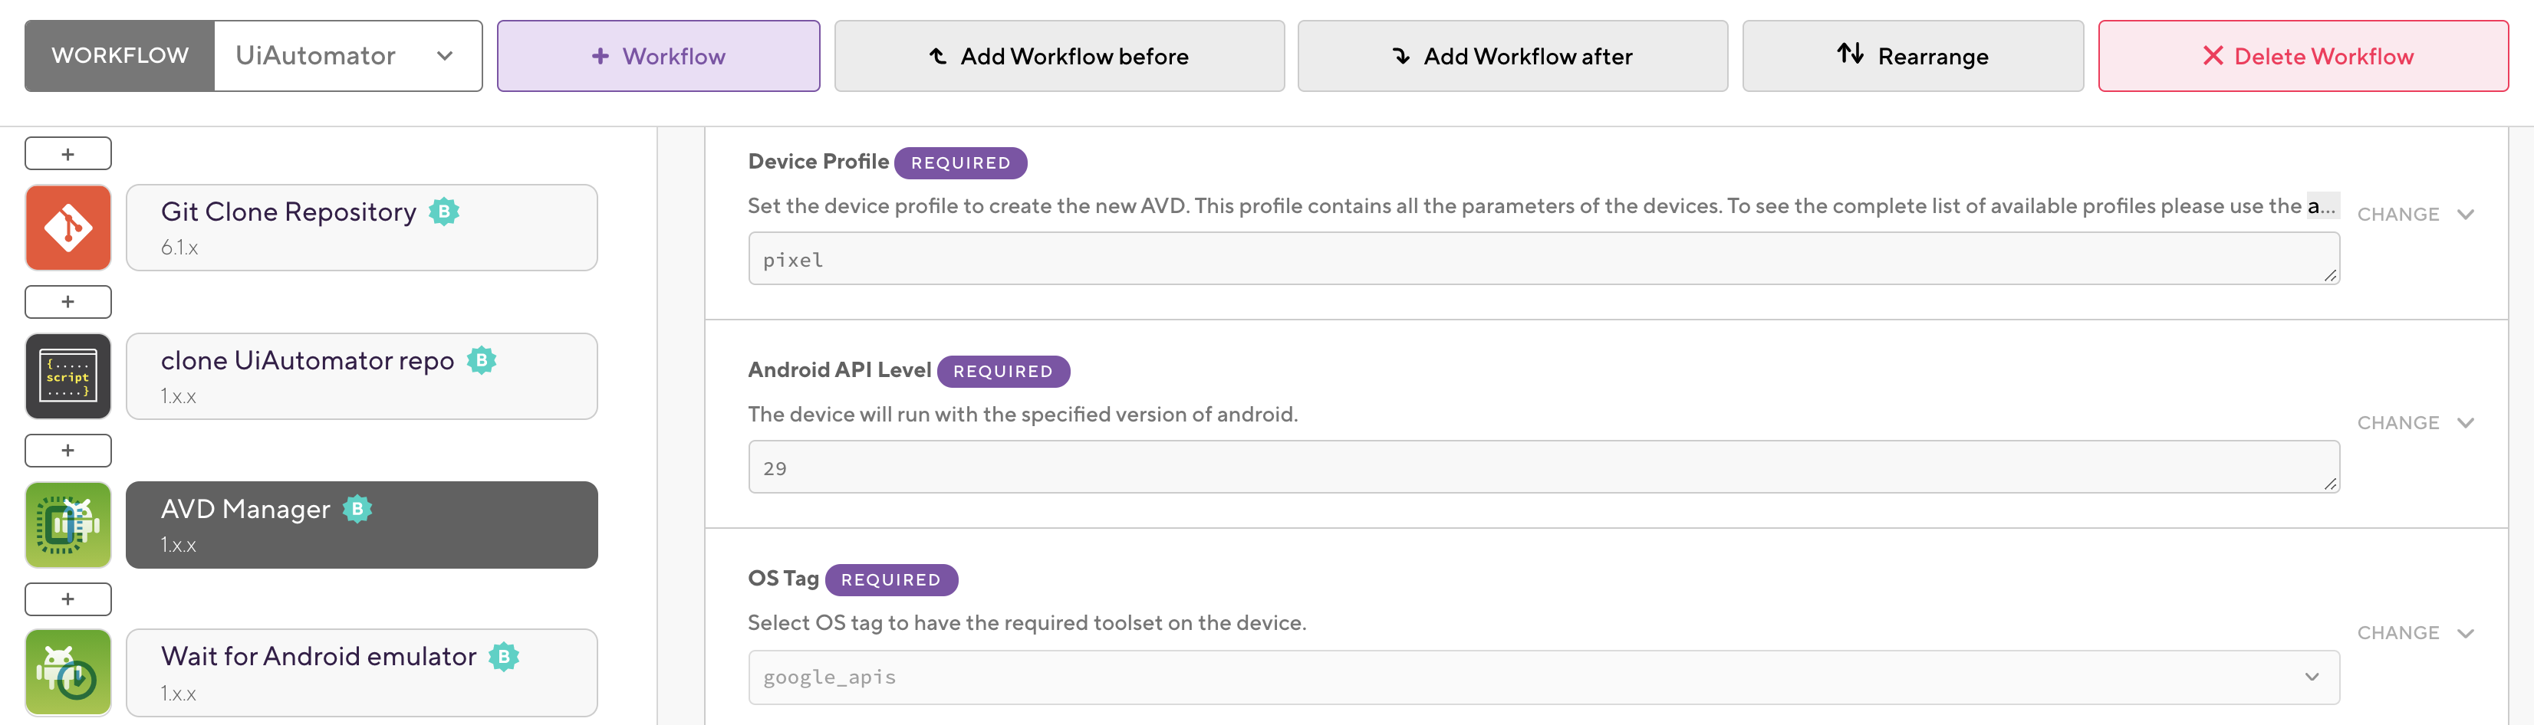The image size is (2534, 725).
Task: Click verified badge next to AVD Manager
Action: point(357,509)
